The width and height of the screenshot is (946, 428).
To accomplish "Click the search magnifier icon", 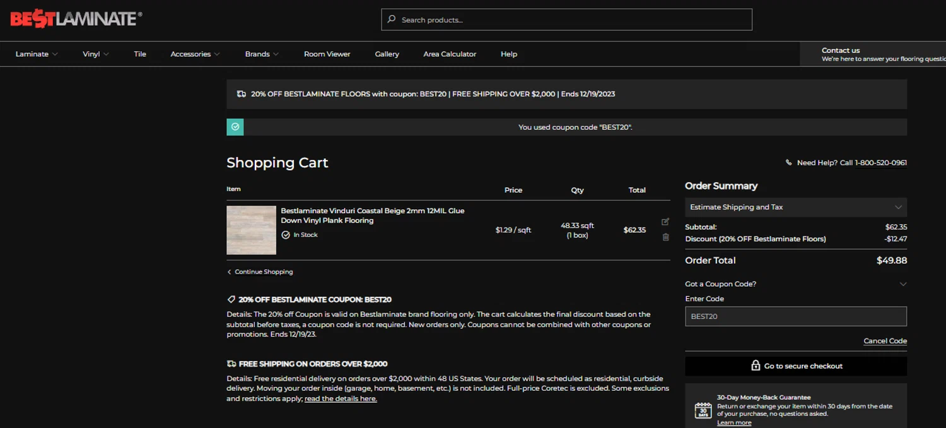I will (392, 20).
